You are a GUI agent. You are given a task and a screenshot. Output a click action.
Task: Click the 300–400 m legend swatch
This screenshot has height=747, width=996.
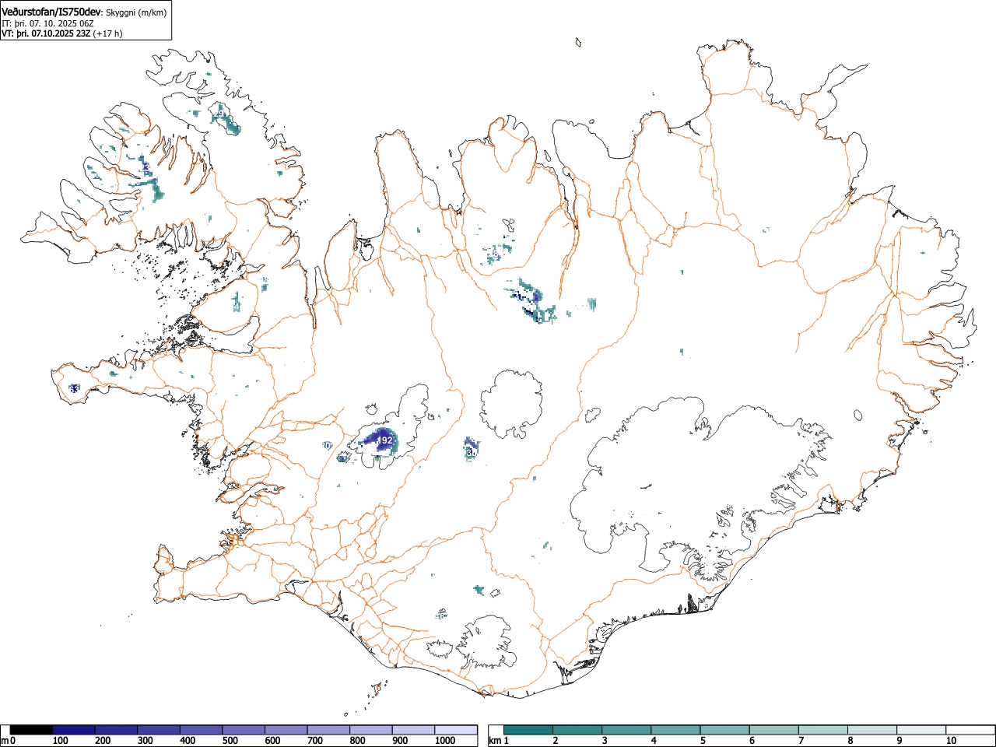159,730
